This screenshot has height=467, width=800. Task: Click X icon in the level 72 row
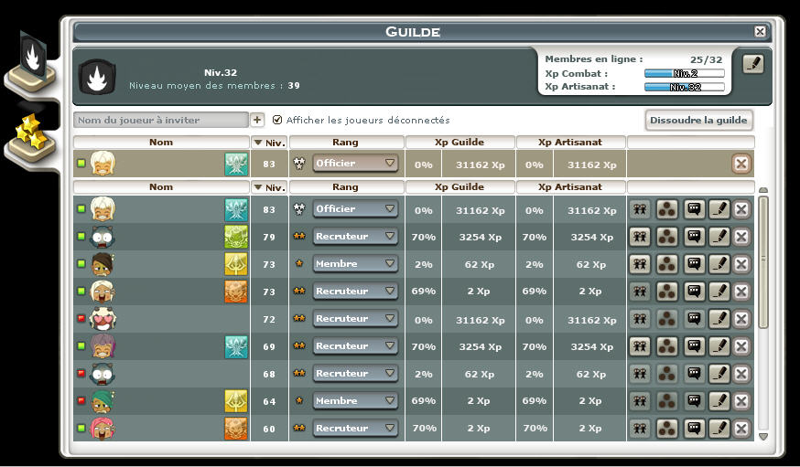[x=741, y=319]
